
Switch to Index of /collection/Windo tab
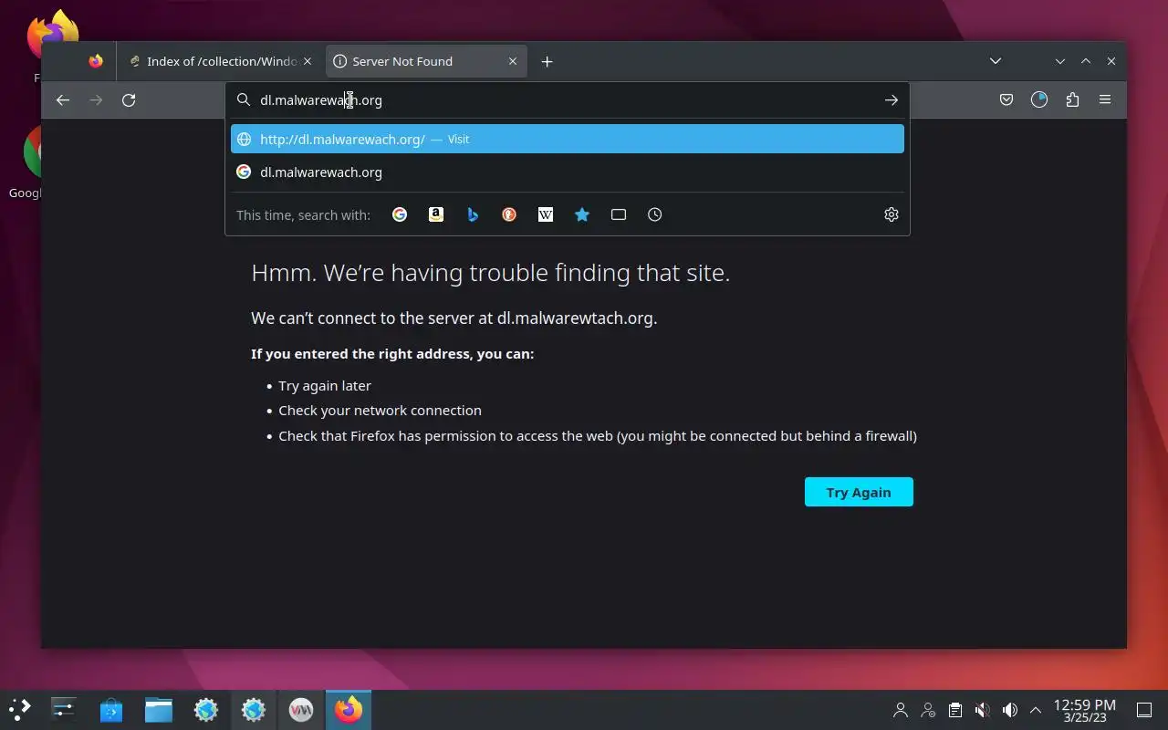[x=223, y=61]
